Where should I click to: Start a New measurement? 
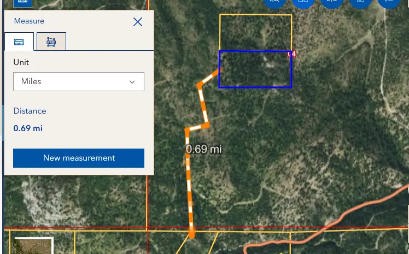point(79,158)
